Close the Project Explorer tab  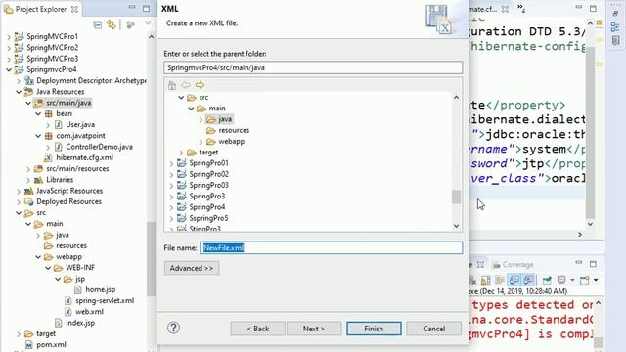tap(74, 9)
